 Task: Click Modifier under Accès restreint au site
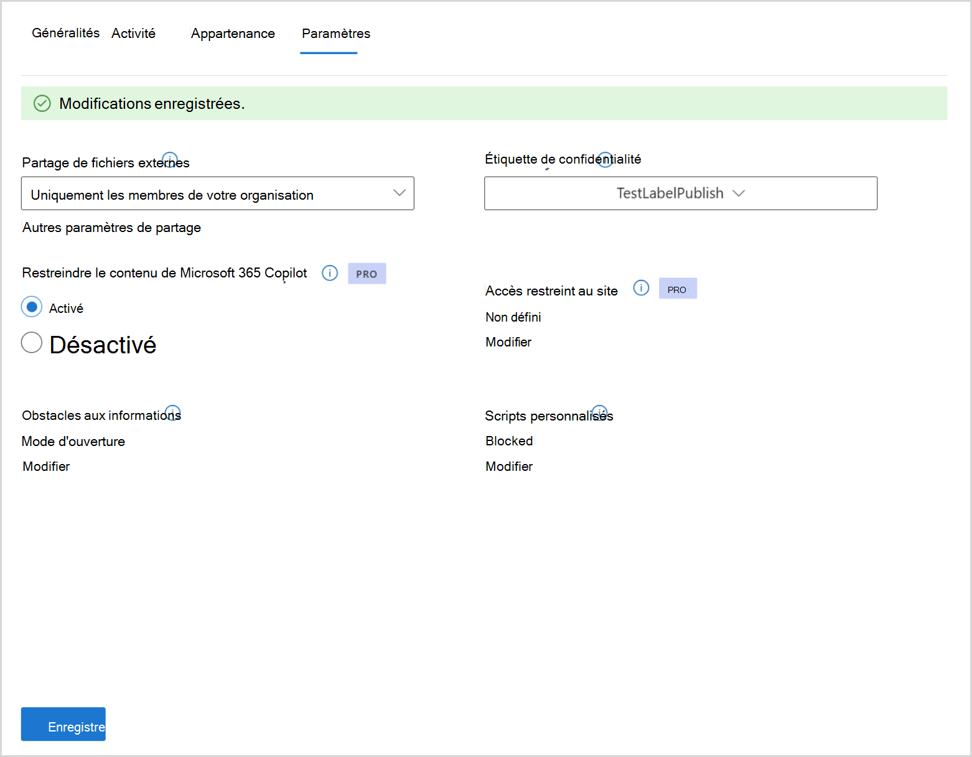(x=508, y=342)
